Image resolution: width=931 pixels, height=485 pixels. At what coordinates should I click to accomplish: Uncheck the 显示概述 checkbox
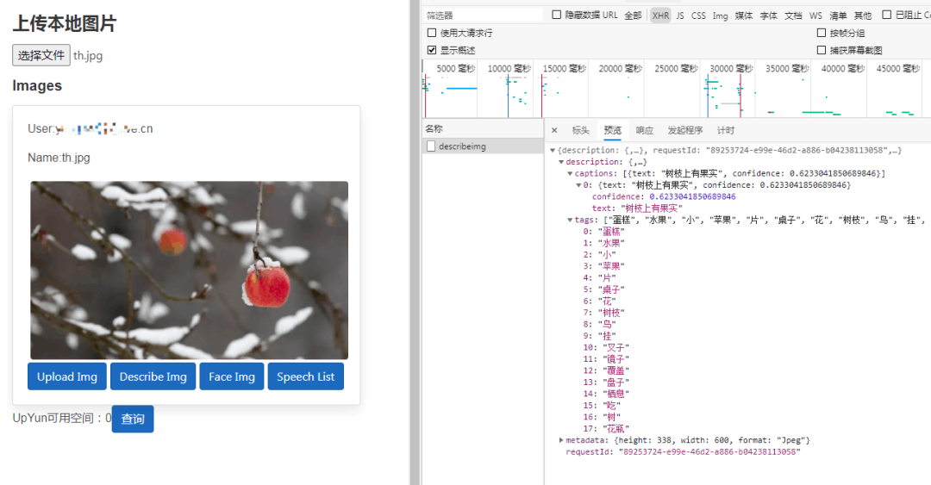tap(432, 50)
